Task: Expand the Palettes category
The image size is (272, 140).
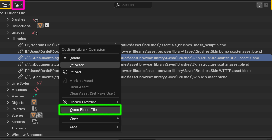Action: tap(8, 109)
